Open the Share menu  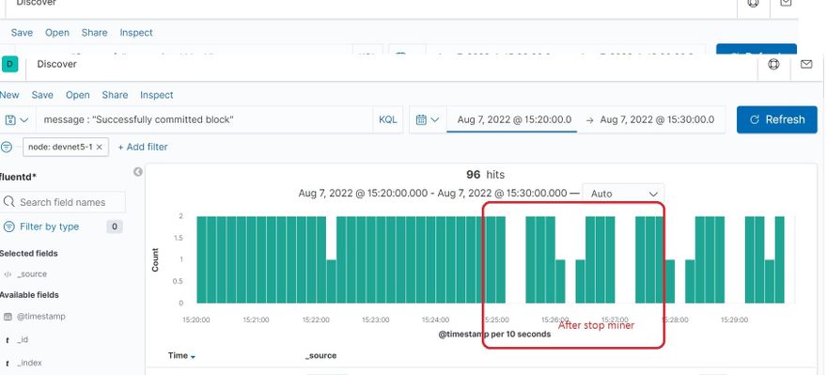(x=115, y=95)
